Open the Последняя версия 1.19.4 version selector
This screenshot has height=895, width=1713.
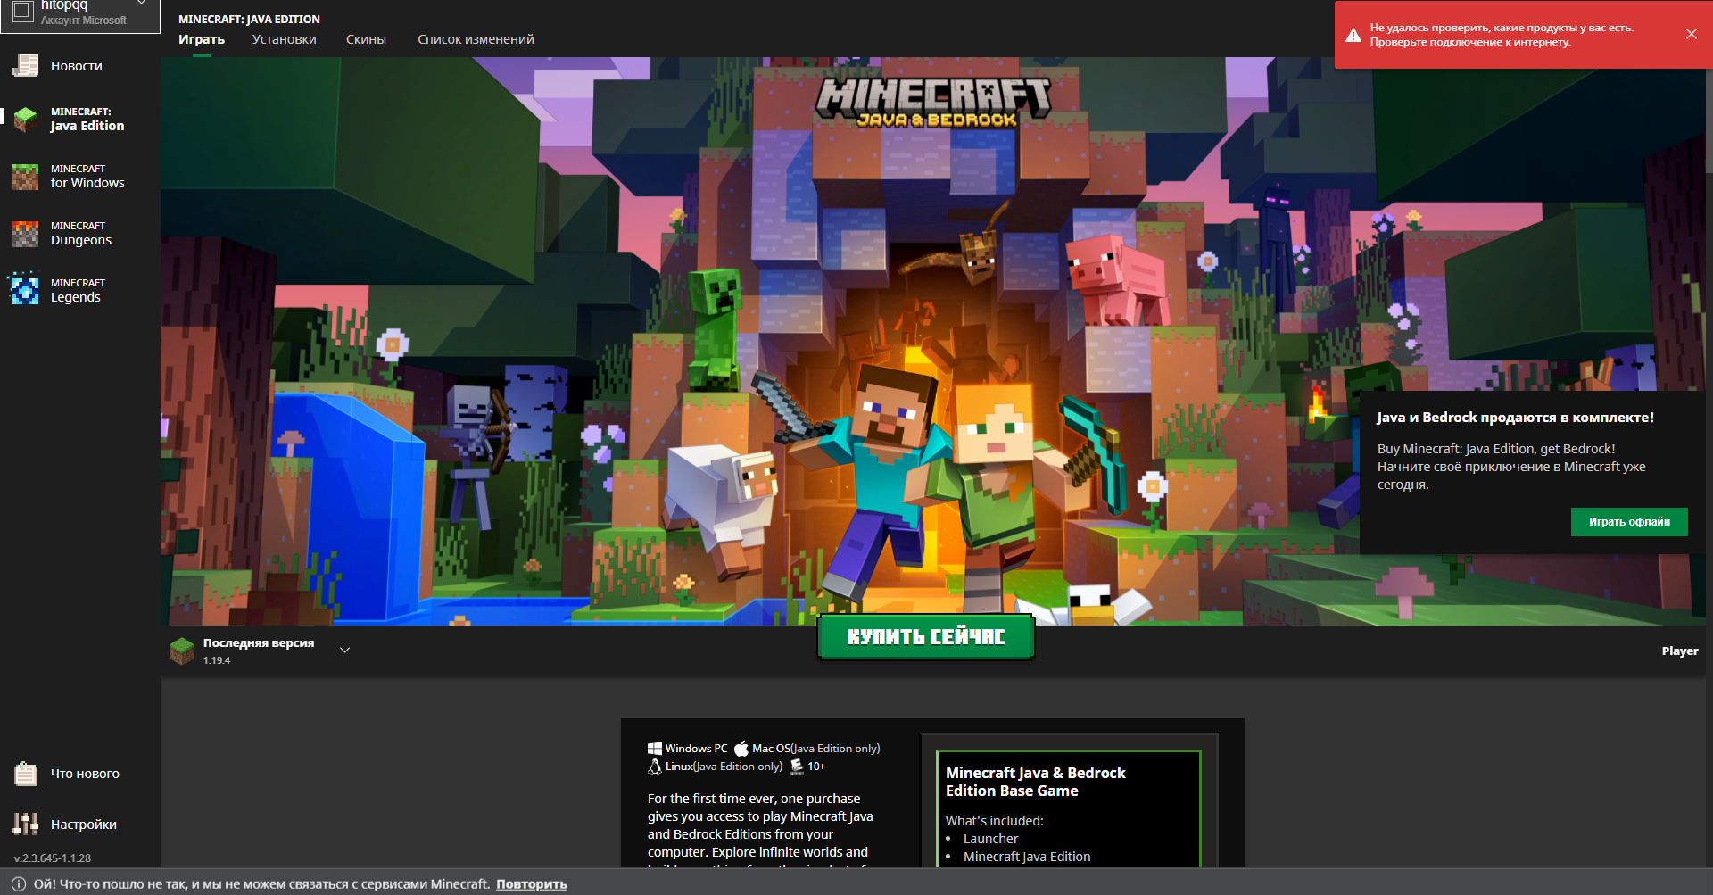(x=260, y=651)
